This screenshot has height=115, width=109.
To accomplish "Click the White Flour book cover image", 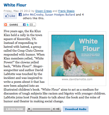I will (78, 56).
